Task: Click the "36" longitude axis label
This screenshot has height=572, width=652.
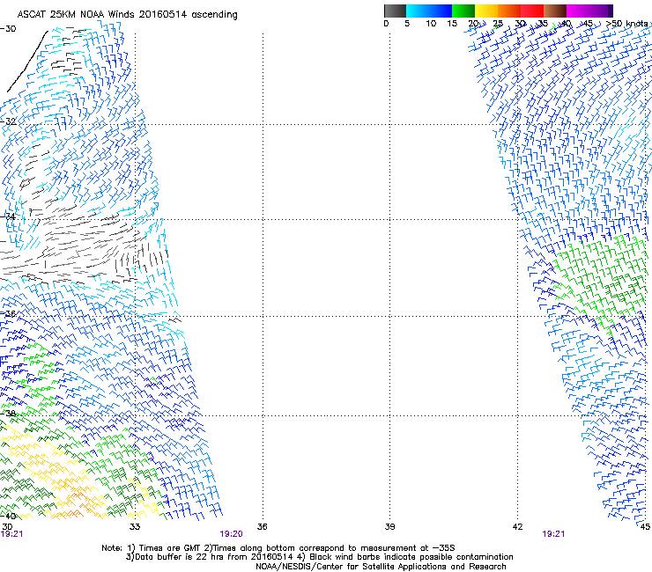Action: [x=262, y=527]
